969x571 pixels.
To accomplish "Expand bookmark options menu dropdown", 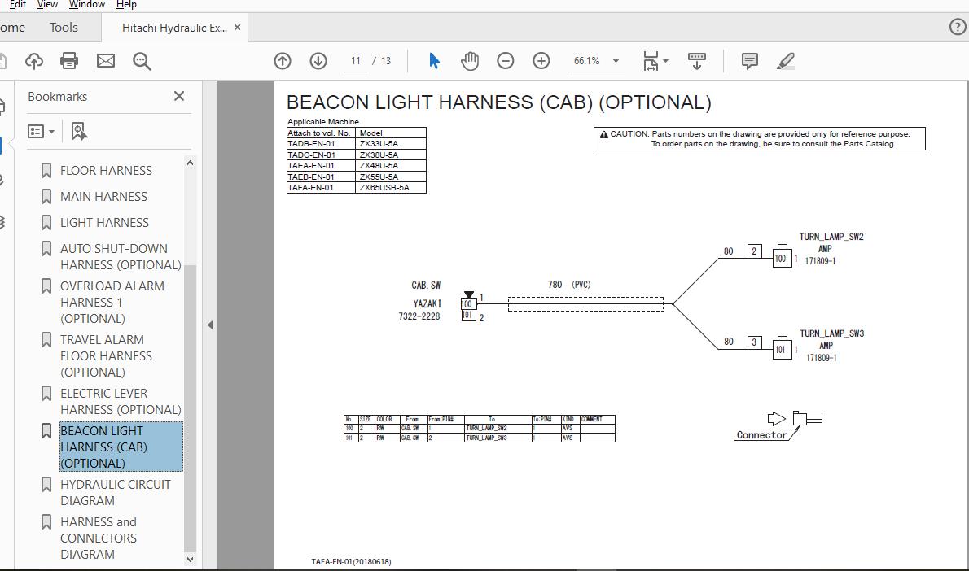I will click(x=41, y=131).
